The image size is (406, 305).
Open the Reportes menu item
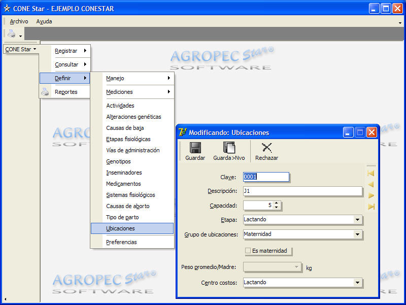[65, 92]
